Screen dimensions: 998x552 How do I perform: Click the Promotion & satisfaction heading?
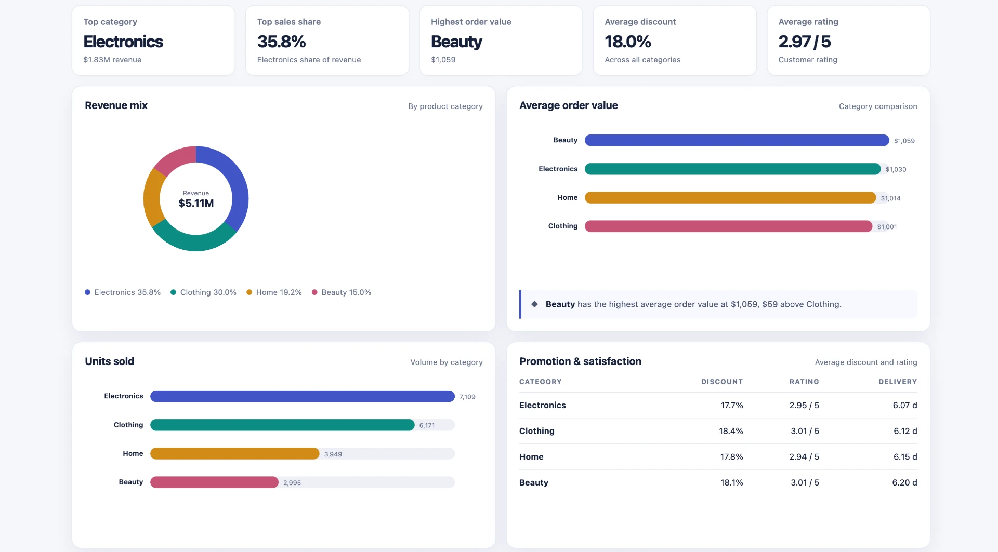[x=580, y=361]
